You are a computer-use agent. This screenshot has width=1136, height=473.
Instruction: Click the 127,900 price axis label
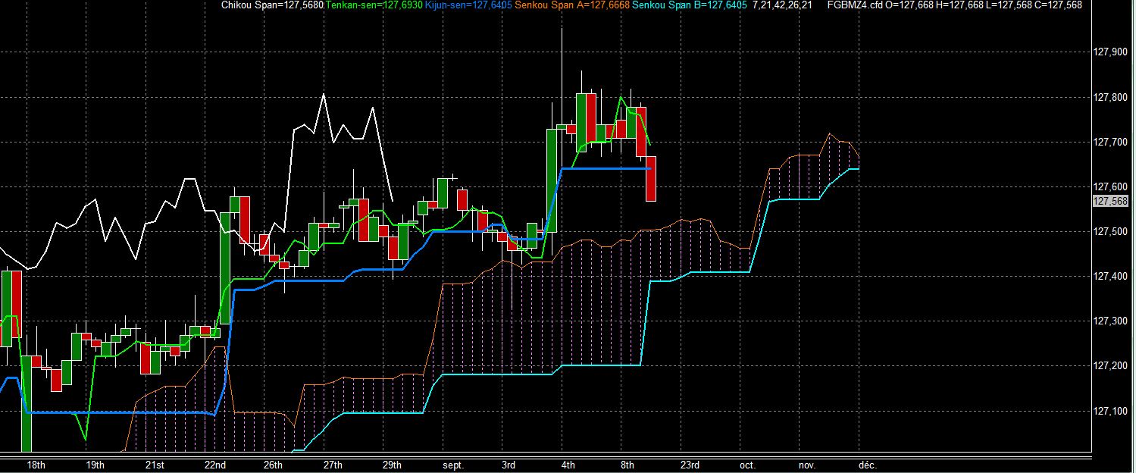1111,52
